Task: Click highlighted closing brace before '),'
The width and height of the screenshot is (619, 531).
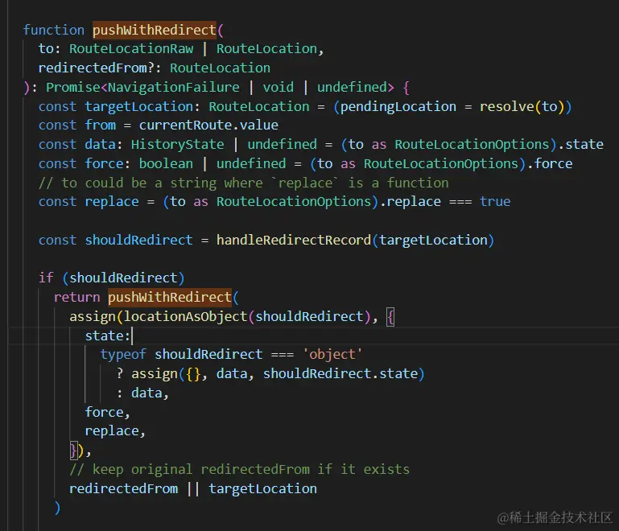Action: click(x=73, y=450)
